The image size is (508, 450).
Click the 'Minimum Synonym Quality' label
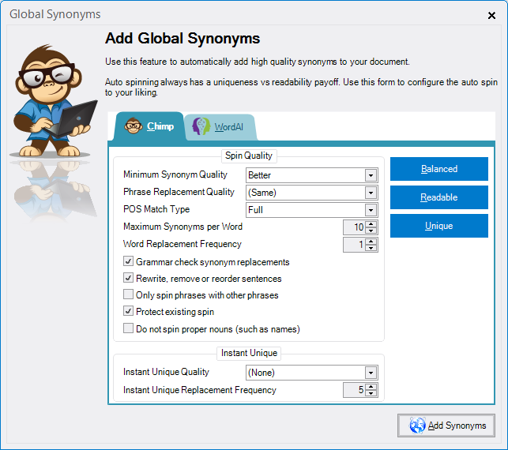point(175,174)
